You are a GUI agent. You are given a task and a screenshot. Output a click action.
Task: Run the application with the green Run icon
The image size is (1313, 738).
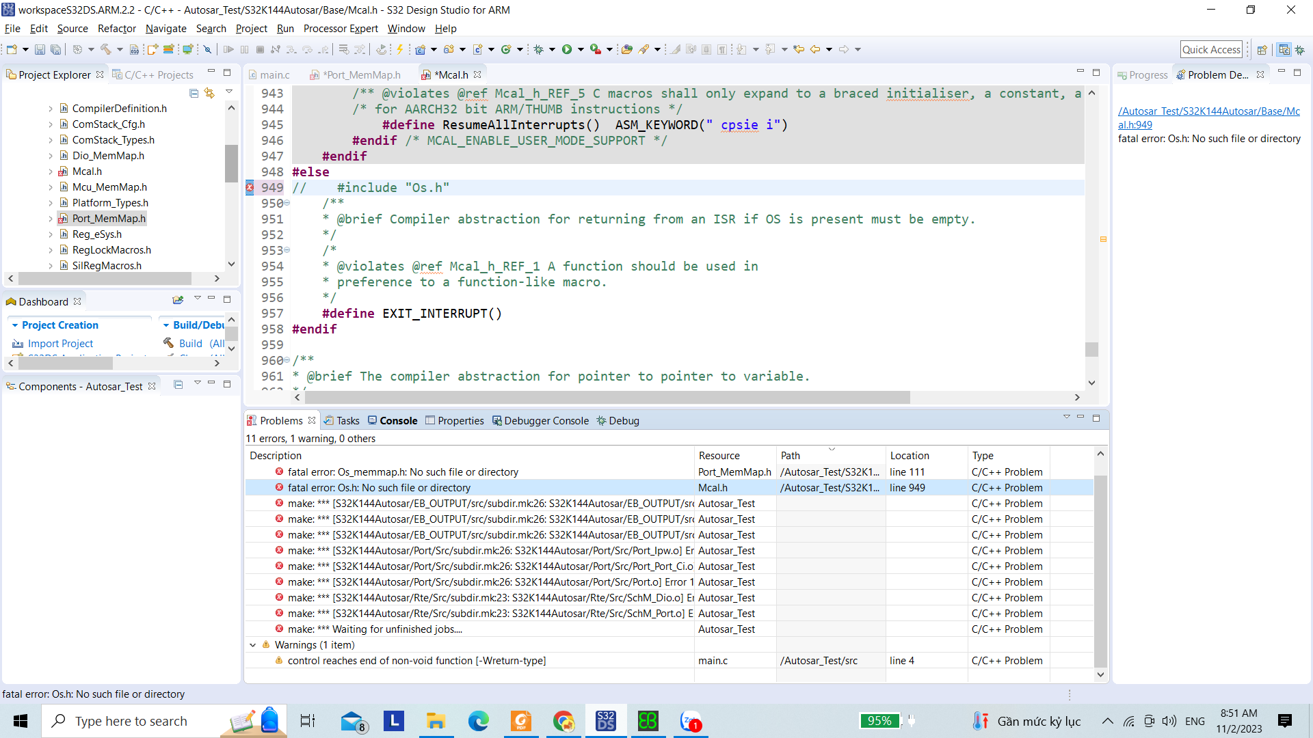click(567, 49)
